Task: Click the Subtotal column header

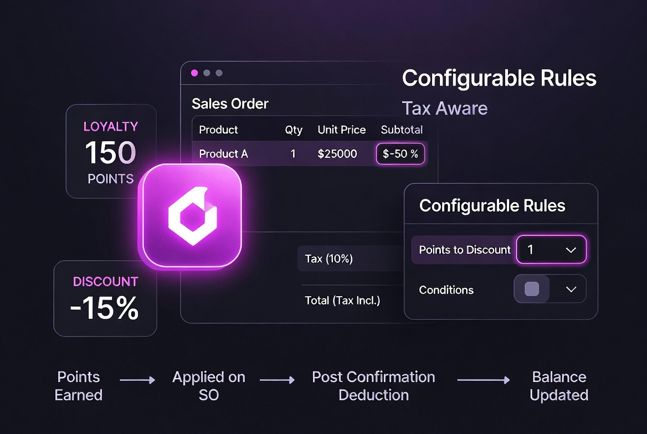Action: [x=402, y=130]
